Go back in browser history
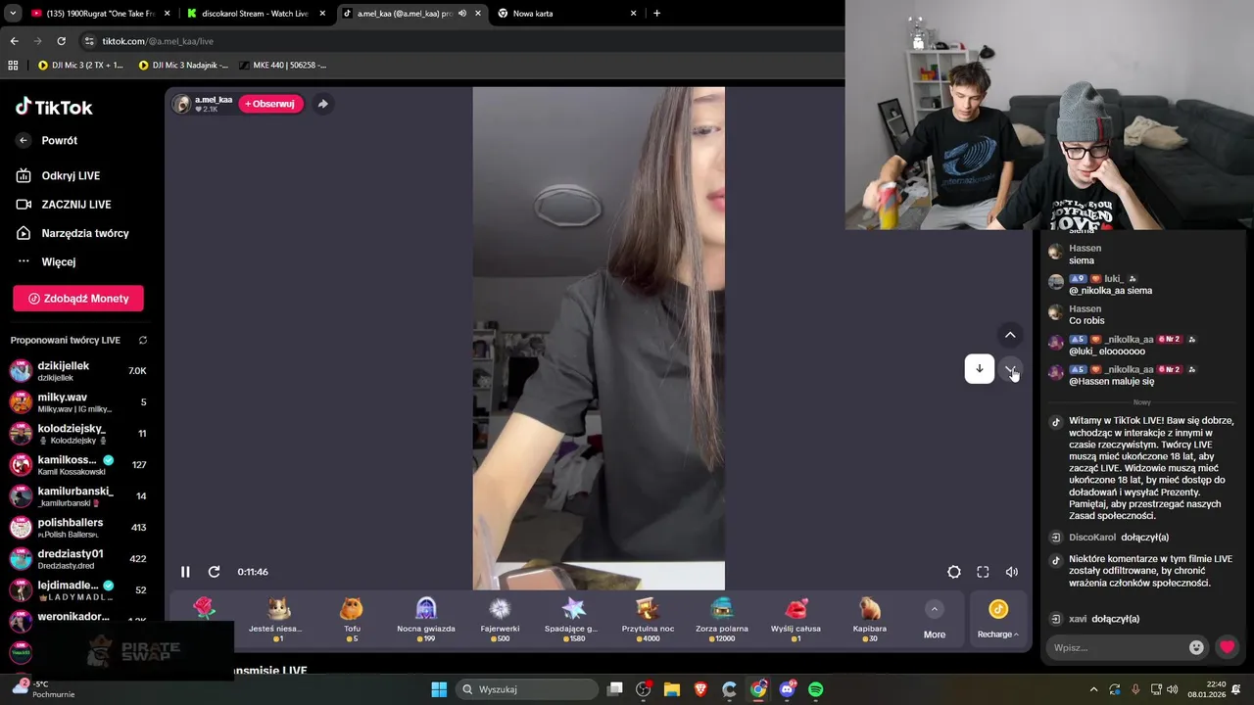The image size is (1254, 705). [x=14, y=41]
